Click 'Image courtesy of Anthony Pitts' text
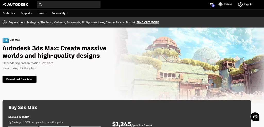 click(x=19, y=68)
